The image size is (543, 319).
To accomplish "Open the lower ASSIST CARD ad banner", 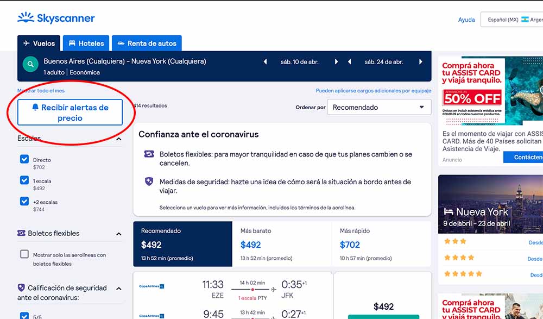I will pos(490,307).
